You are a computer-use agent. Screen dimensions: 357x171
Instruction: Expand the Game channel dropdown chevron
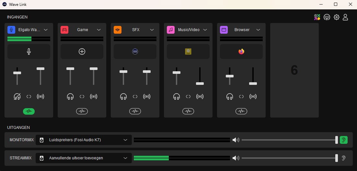point(99,30)
